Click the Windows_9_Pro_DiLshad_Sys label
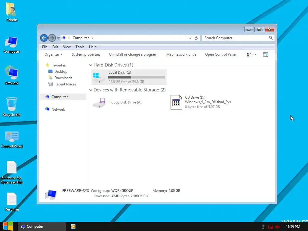Image resolution: width=308 pixels, height=231 pixels. (208, 102)
